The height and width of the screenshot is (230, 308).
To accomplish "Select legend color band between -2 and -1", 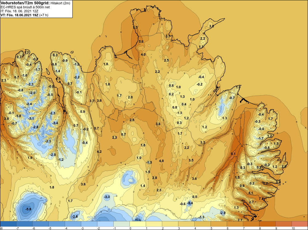I will click(x=105, y=224).
